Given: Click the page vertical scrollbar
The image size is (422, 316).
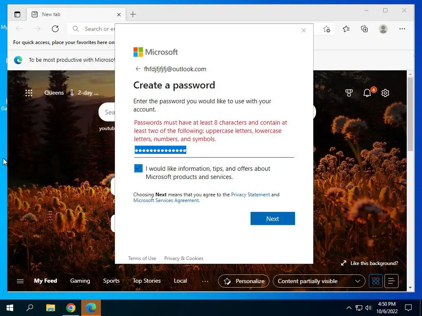Looking at the screenshot, I should point(410,114).
